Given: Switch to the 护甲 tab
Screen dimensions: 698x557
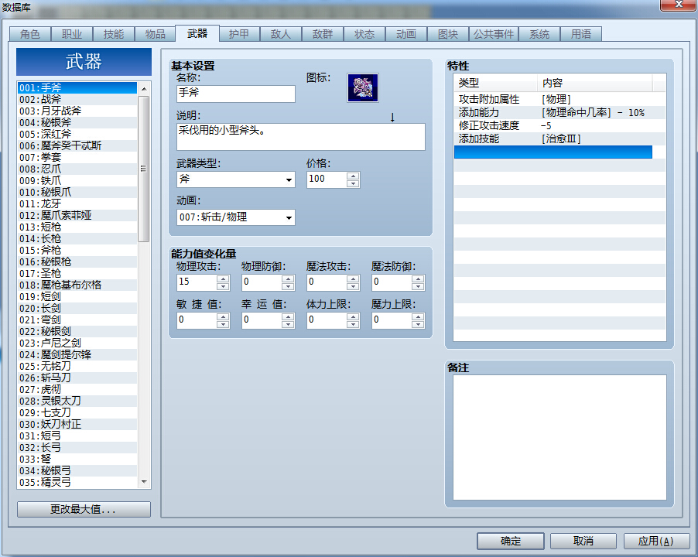Looking at the screenshot, I should (239, 34).
